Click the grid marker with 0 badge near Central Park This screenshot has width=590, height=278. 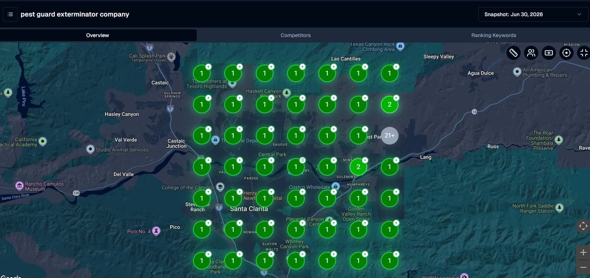point(296,167)
